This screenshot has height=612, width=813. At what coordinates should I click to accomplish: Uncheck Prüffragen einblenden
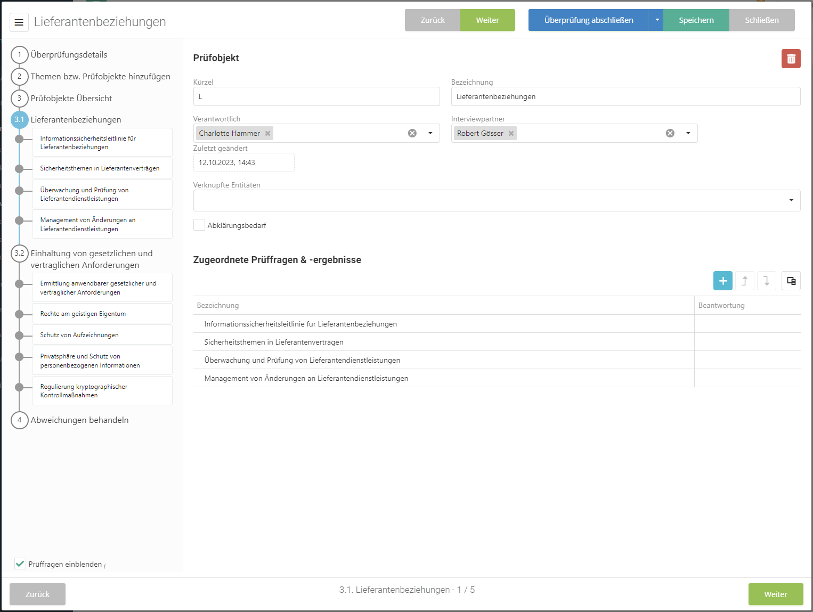point(20,564)
